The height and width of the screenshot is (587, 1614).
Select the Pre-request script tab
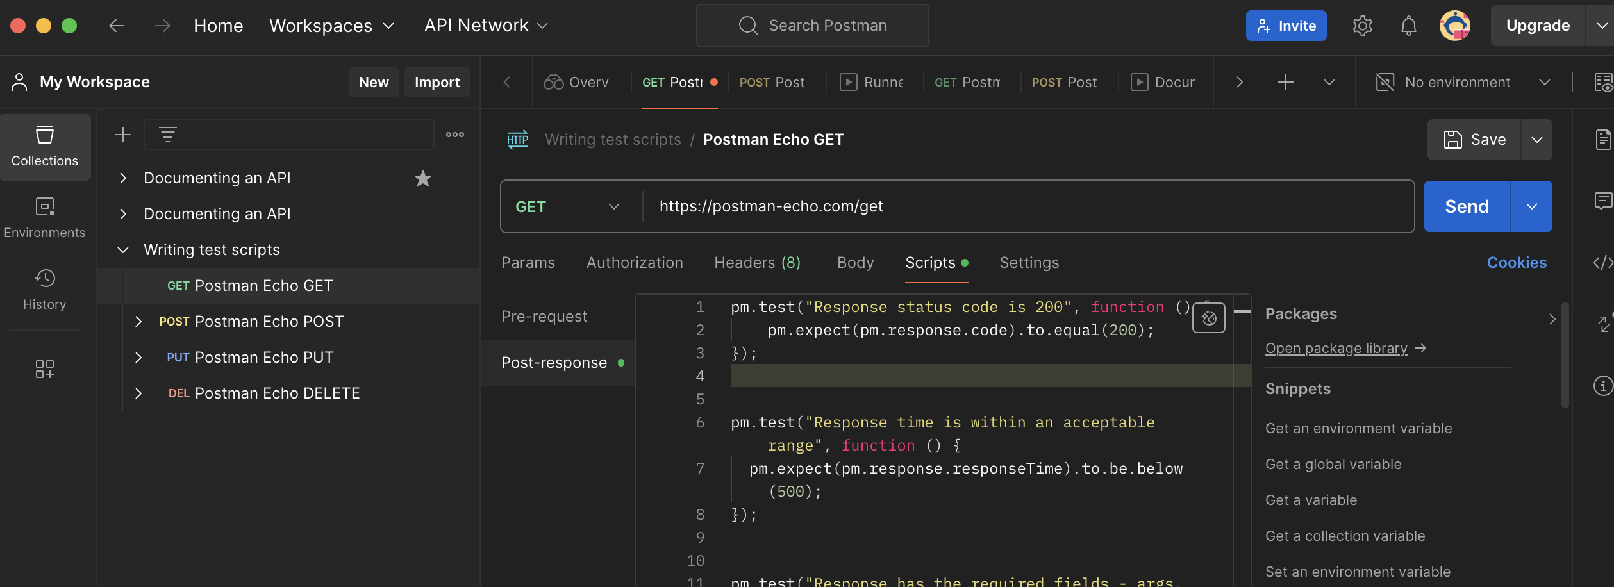coord(544,317)
